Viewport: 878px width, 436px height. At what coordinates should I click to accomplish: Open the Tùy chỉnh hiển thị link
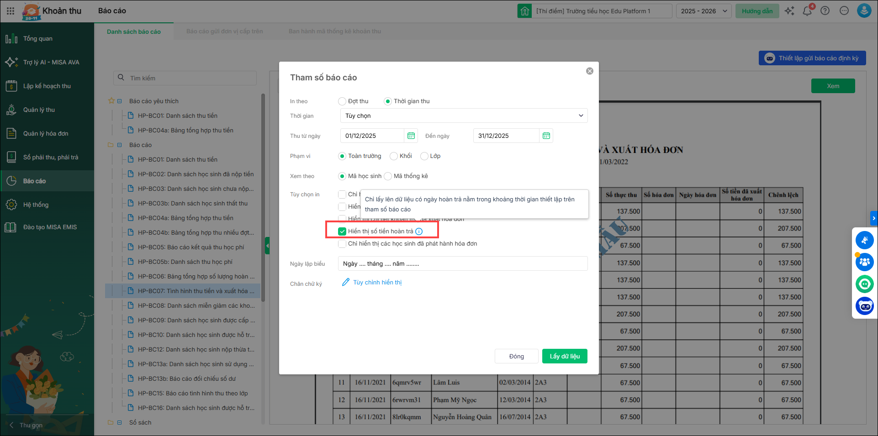coord(377,283)
